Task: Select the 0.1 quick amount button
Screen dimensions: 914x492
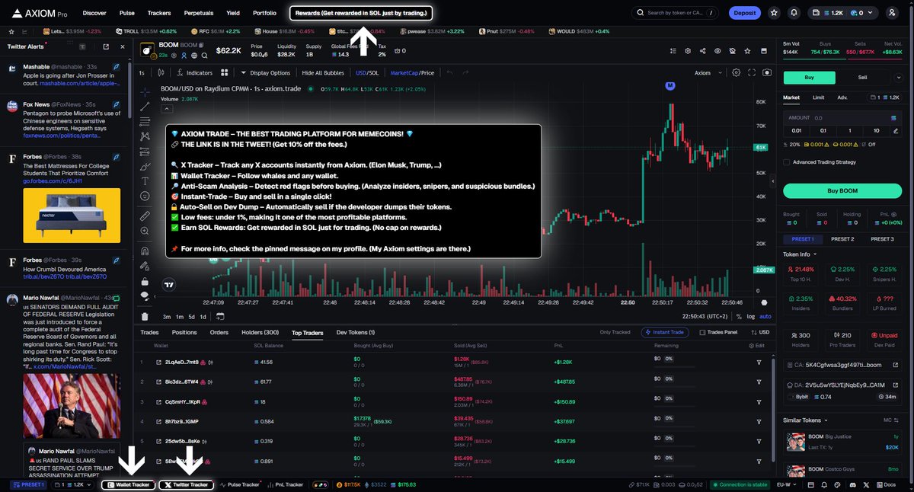Action: 823,130
